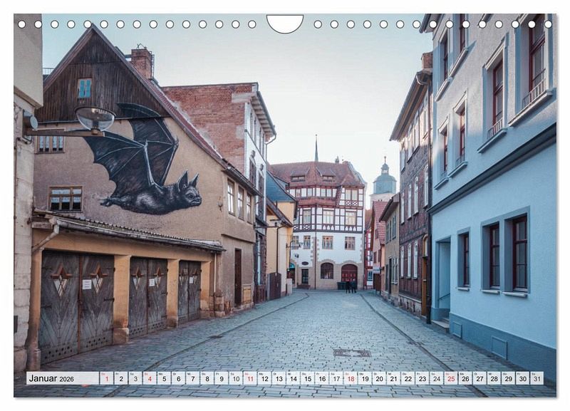The width and height of the screenshot is (570, 411).
Task: Select day 25 in the calendar strip
Action: 450,378
